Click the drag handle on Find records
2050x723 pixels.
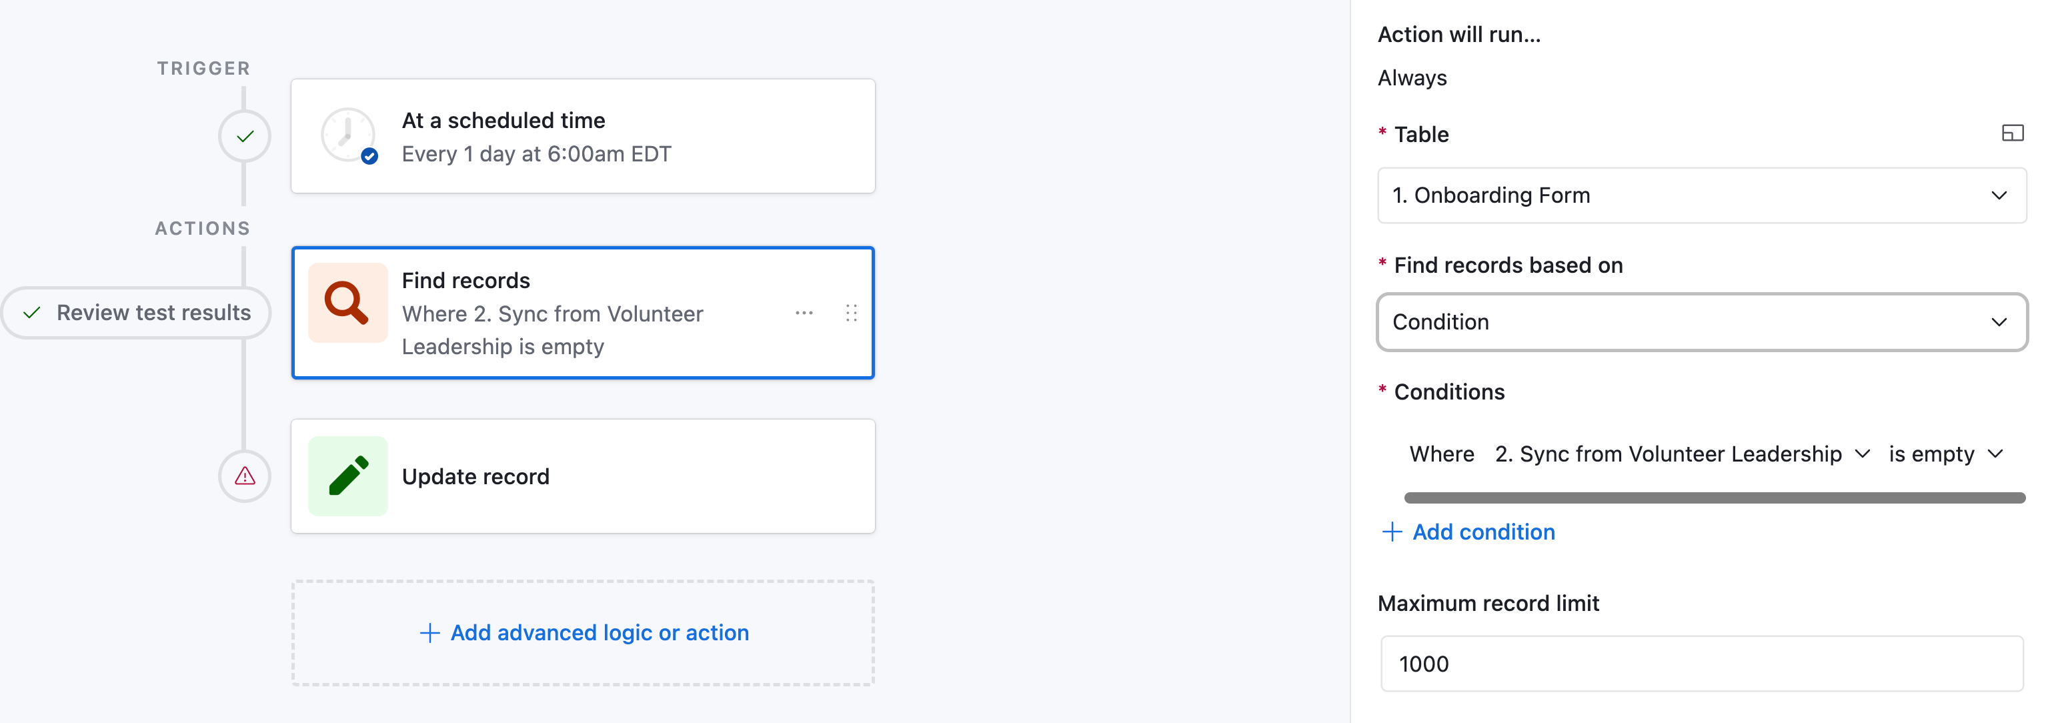point(852,313)
